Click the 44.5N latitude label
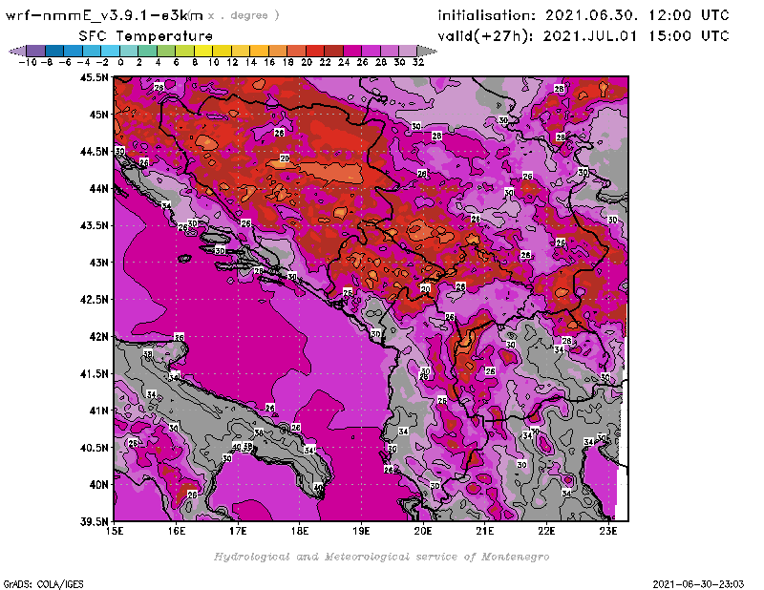Screen dimensions: 764x590 [x=95, y=152]
